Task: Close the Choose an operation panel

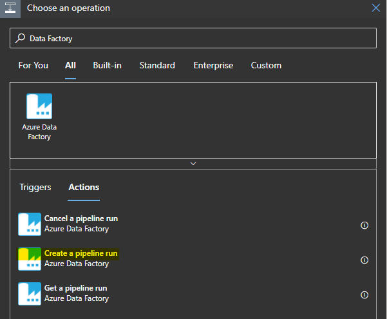Action: point(376,8)
